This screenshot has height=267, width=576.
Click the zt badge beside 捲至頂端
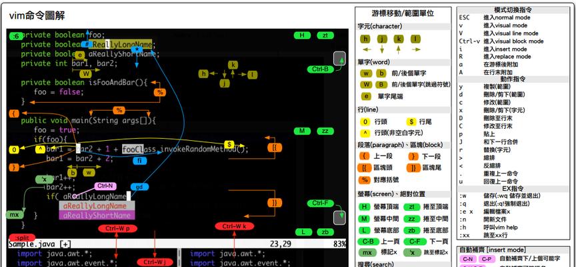(412, 207)
